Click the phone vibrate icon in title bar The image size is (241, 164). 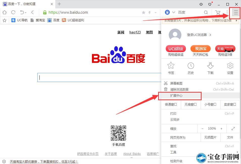(201, 4)
